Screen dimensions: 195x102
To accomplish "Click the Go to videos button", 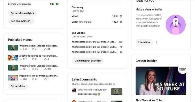I will tap(18, 86).
